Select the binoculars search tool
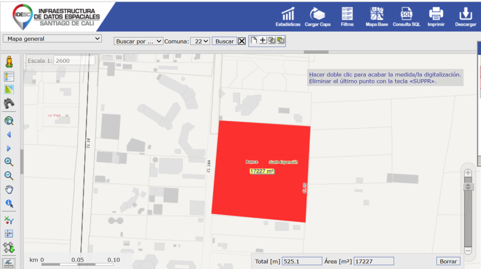Image resolution: width=481 pixels, height=269 pixels. click(9, 103)
